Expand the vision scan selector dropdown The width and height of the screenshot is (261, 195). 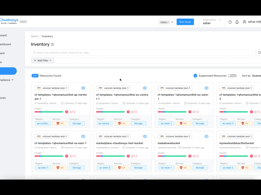(166, 22)
